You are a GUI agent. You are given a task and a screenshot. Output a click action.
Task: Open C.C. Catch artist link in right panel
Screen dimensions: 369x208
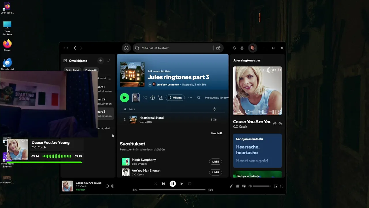[x=240, y=127]
